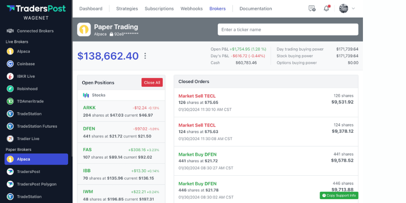Open Market Buy DFEN 446 shares order
This screenshot has height=203, width=406.
point(266,189)
